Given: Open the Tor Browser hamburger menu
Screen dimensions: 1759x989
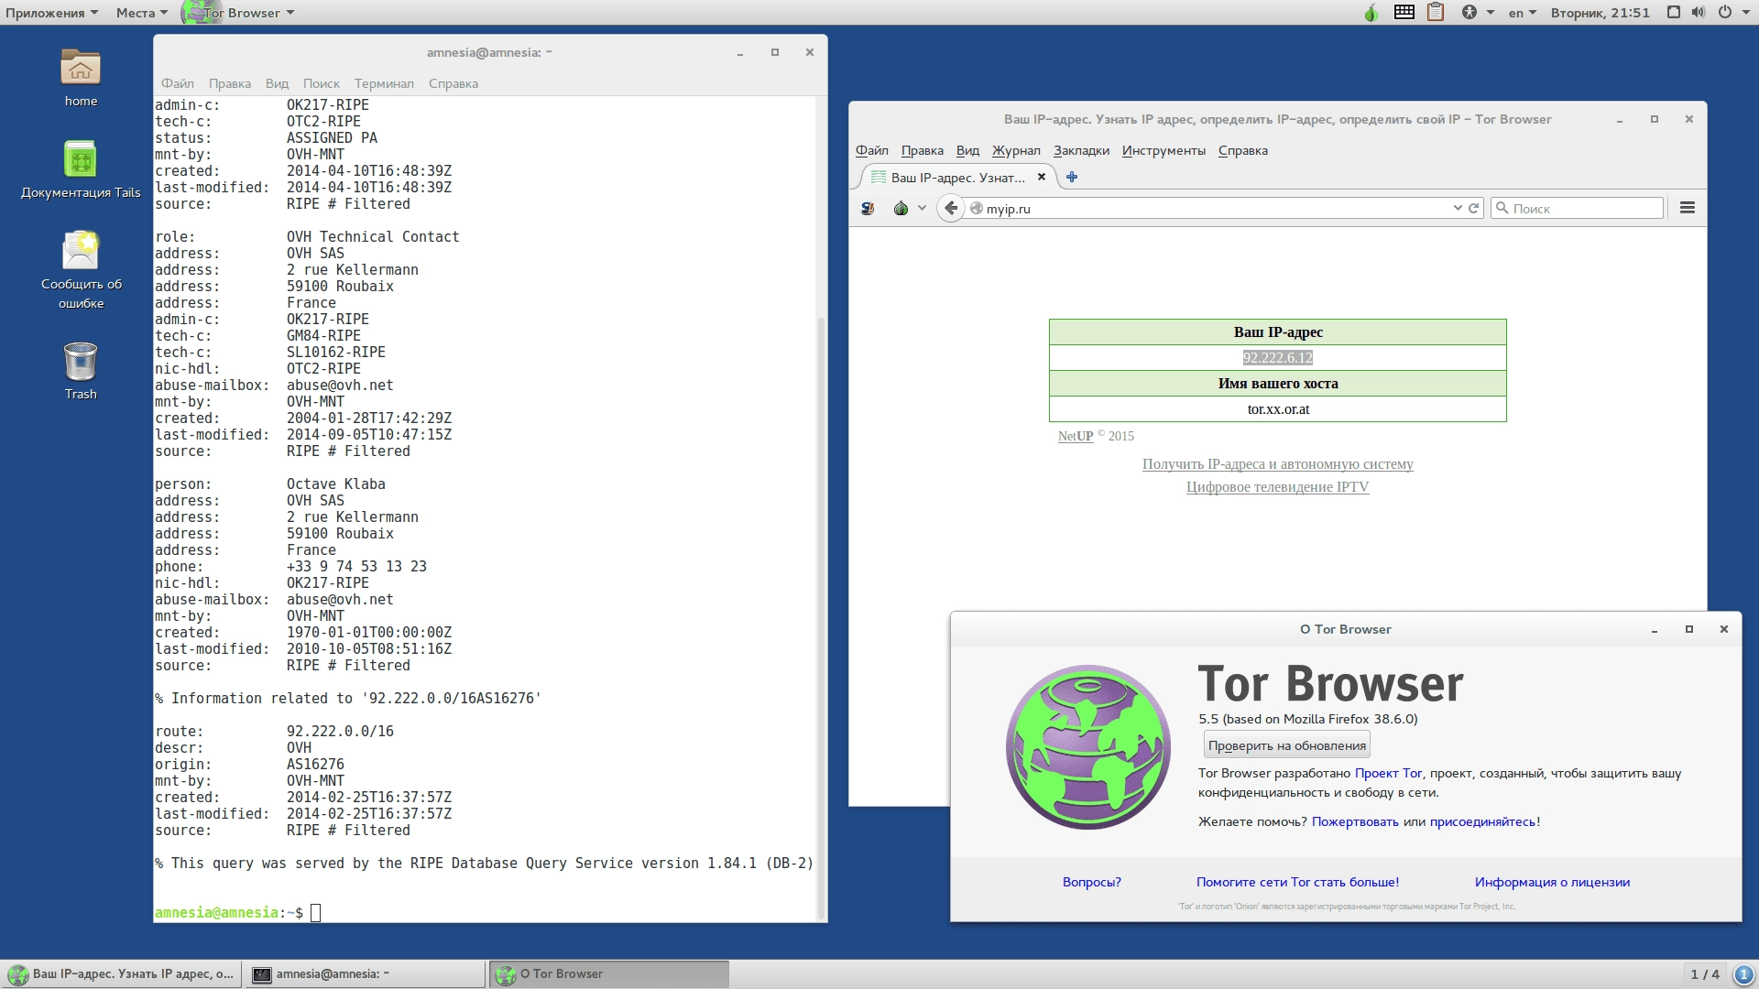Looking at the screenshot, I should (x=1687, y=208).
